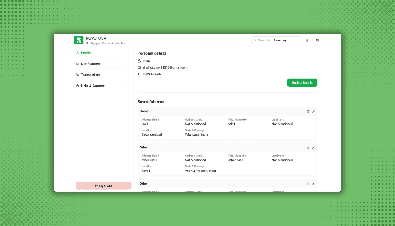This screenshot has width=395, height=226.
Task: Click the location pin near Miyapur Cross Road
Action: pos(87,43)
